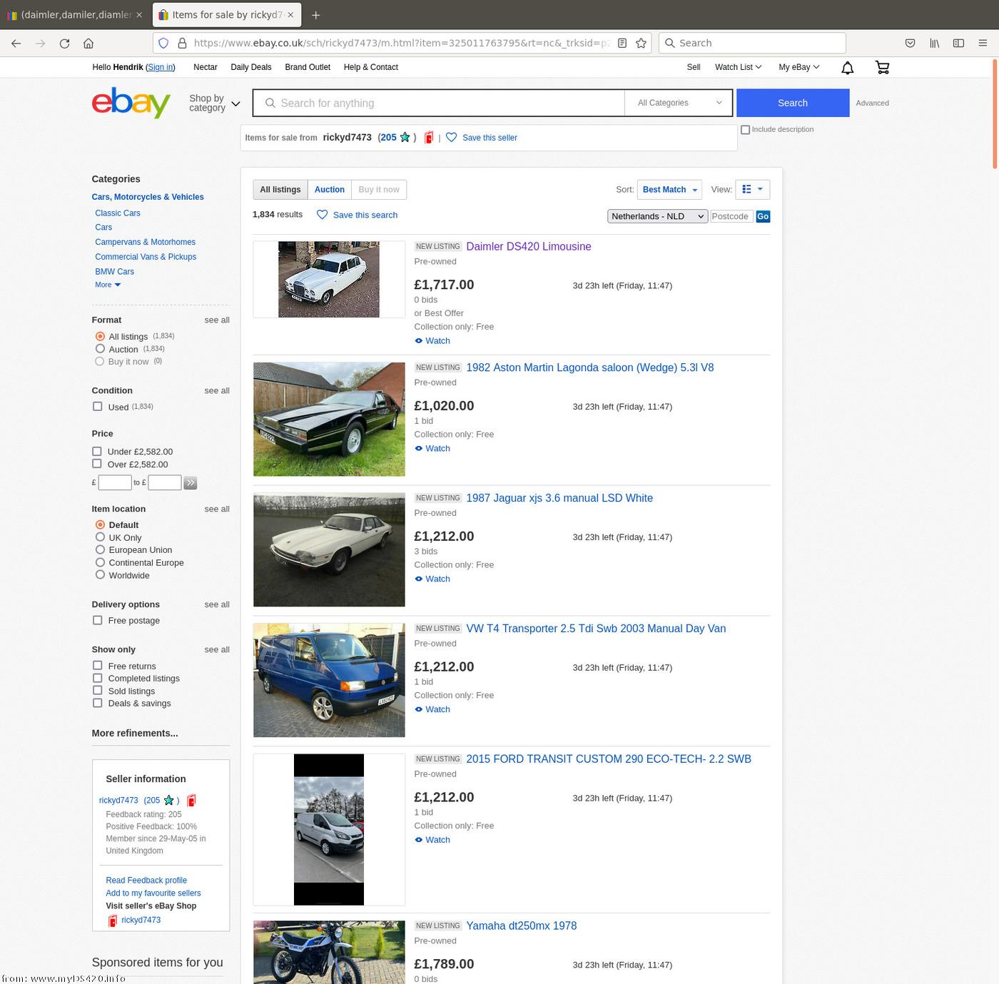Screen dimensions: 999x984
Task: Expand More categories in the sidebar
Action: [108, 285]
